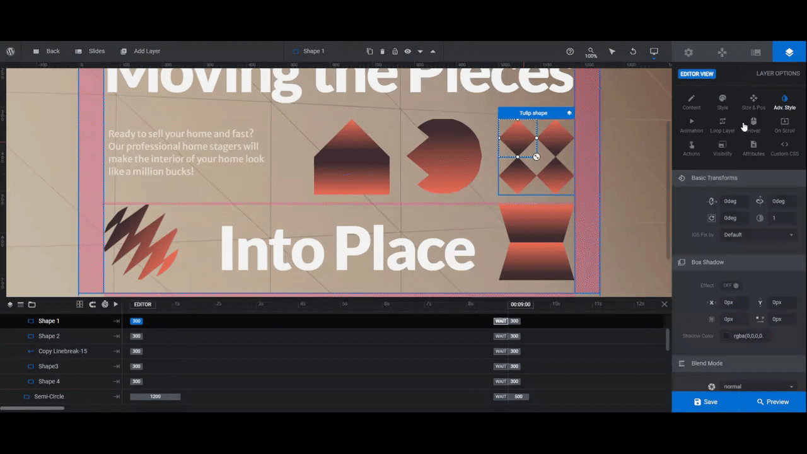Open the Slides menu
807x454 pixels.
click(x=90, y=51)
